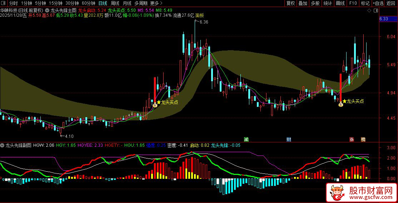Screen dimensions: 398x203
Task: Select the 周线 weekly chart tab
Action: click(x=115, y=3)
